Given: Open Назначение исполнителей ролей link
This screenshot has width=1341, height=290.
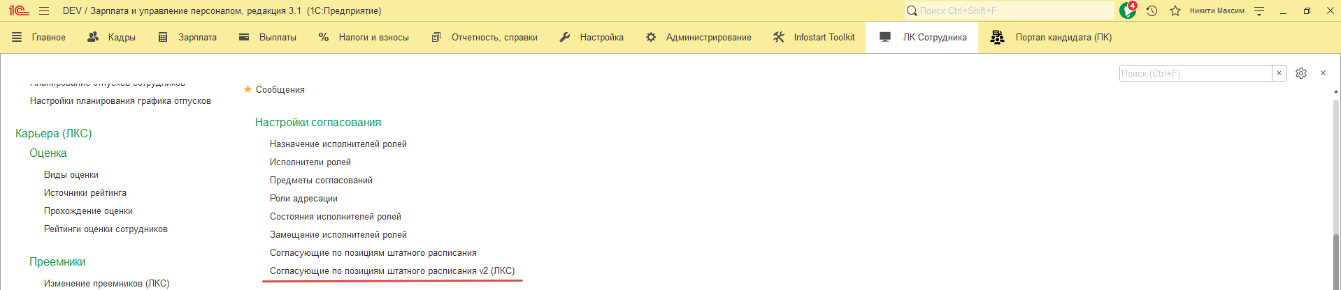Looking at the screenshot, I should (338, 144).
